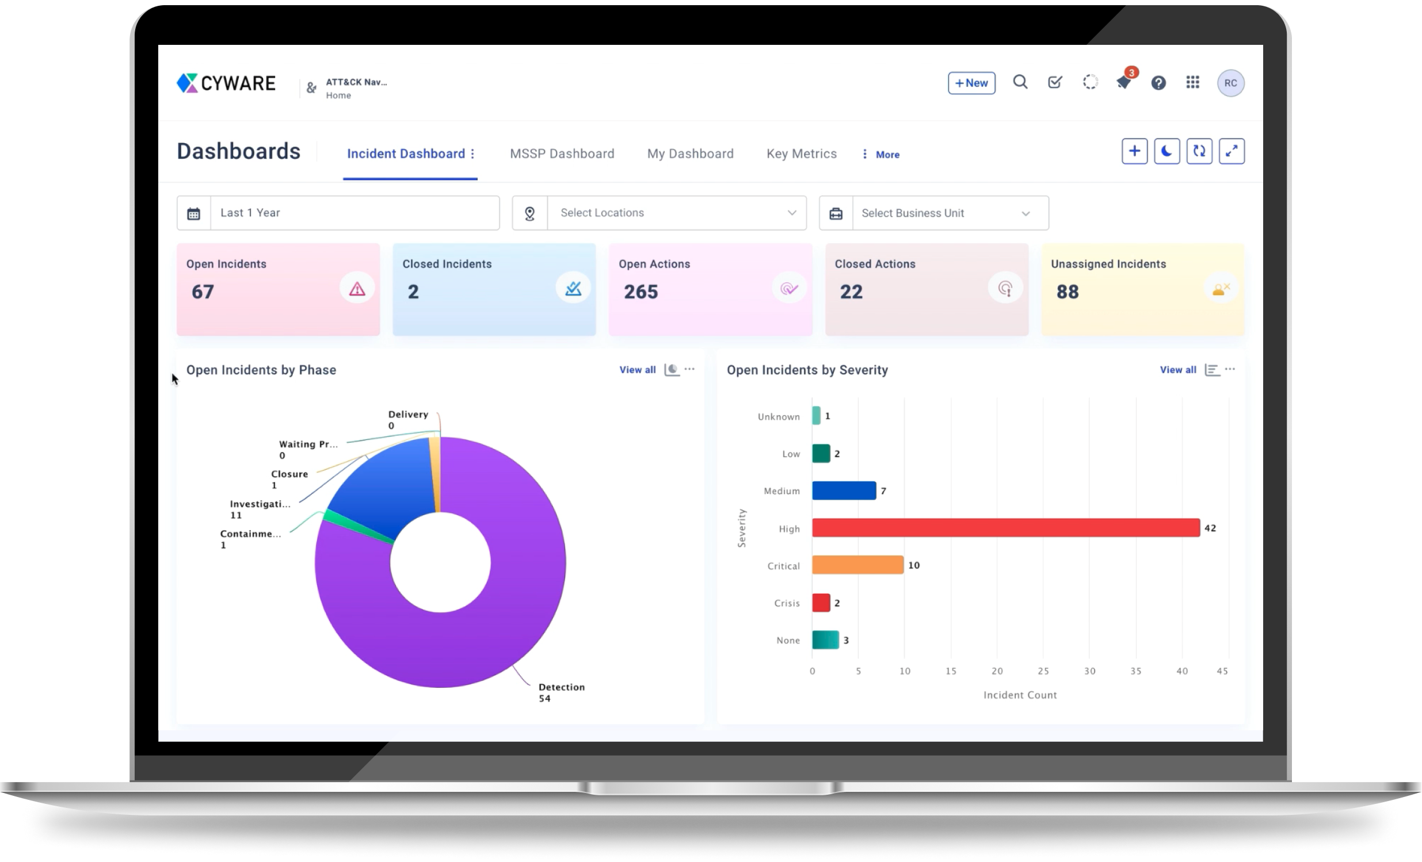The width and height of the screenshot is (1422, 862).
Task: Click the refresh dashboard icon button
Action: (1199, 152)
